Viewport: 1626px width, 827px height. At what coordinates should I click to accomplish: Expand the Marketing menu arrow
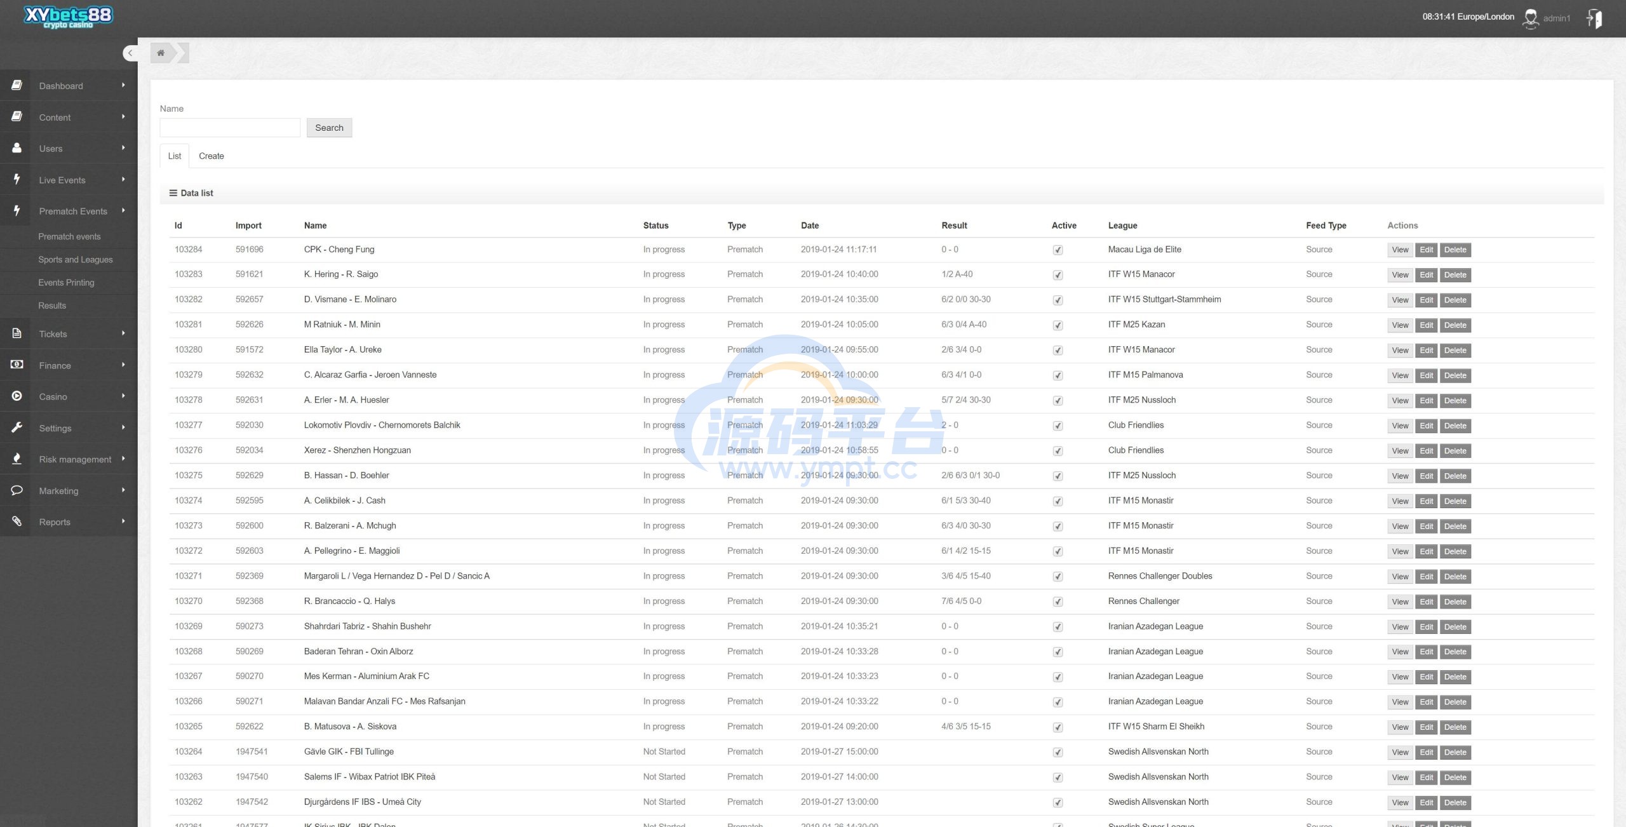pos(123,490)
